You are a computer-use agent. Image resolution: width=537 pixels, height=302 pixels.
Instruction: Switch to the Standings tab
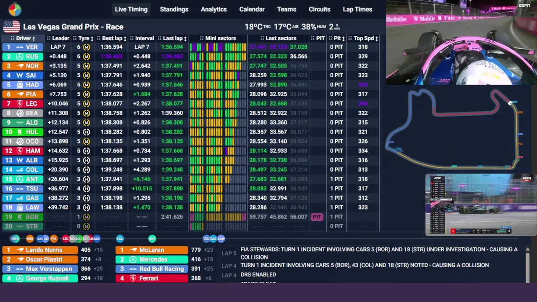click(x=174, y=9)
